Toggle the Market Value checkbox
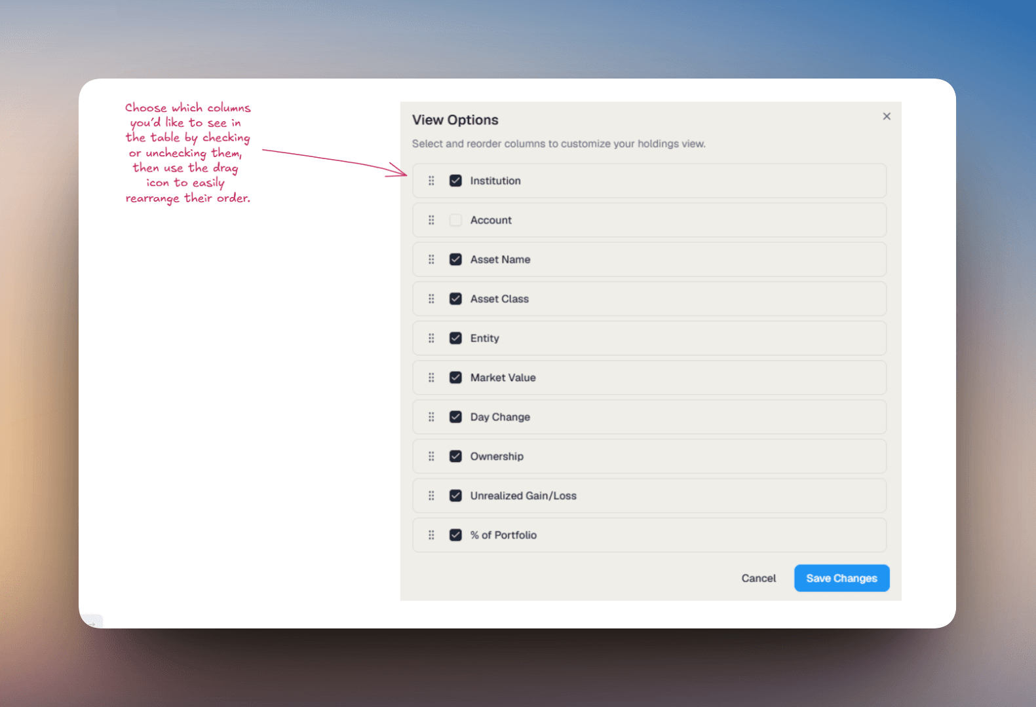 455,378
